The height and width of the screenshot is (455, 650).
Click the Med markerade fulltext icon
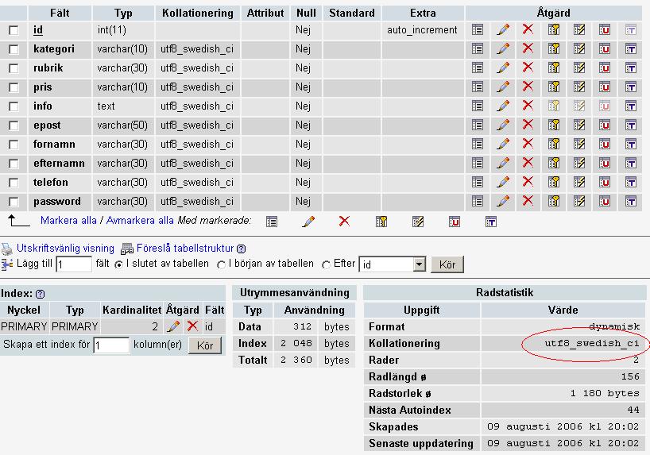(491, 222)
